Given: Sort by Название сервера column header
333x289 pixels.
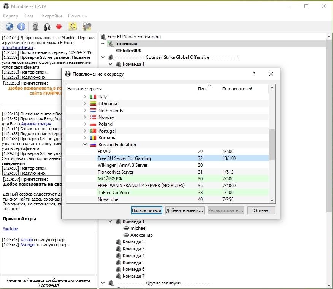Looking at the screenshot, I should point(131,89).
